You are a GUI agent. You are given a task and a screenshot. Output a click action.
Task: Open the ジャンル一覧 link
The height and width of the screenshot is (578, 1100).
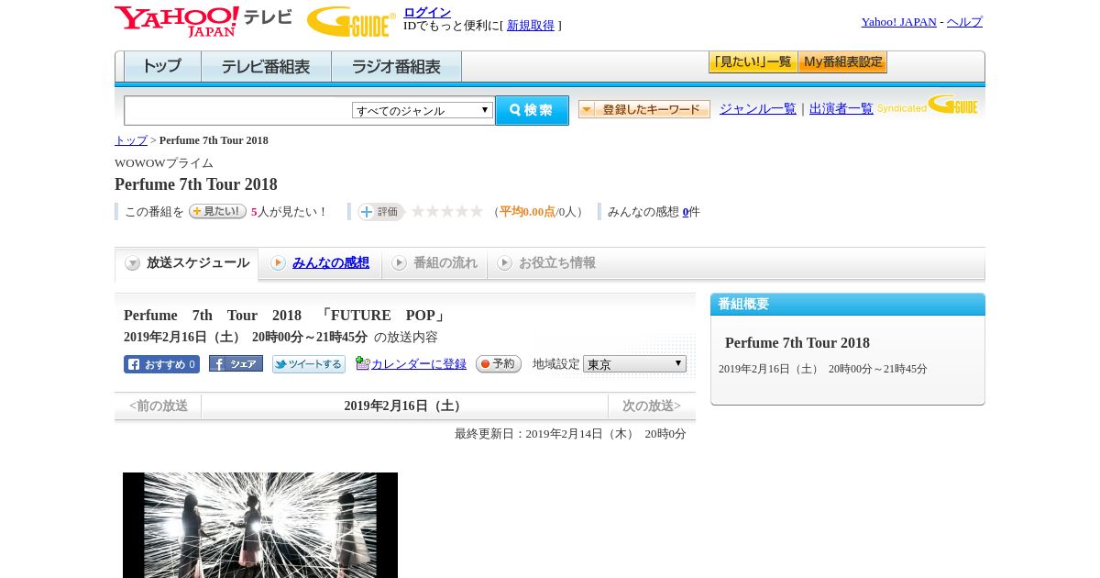758,108
